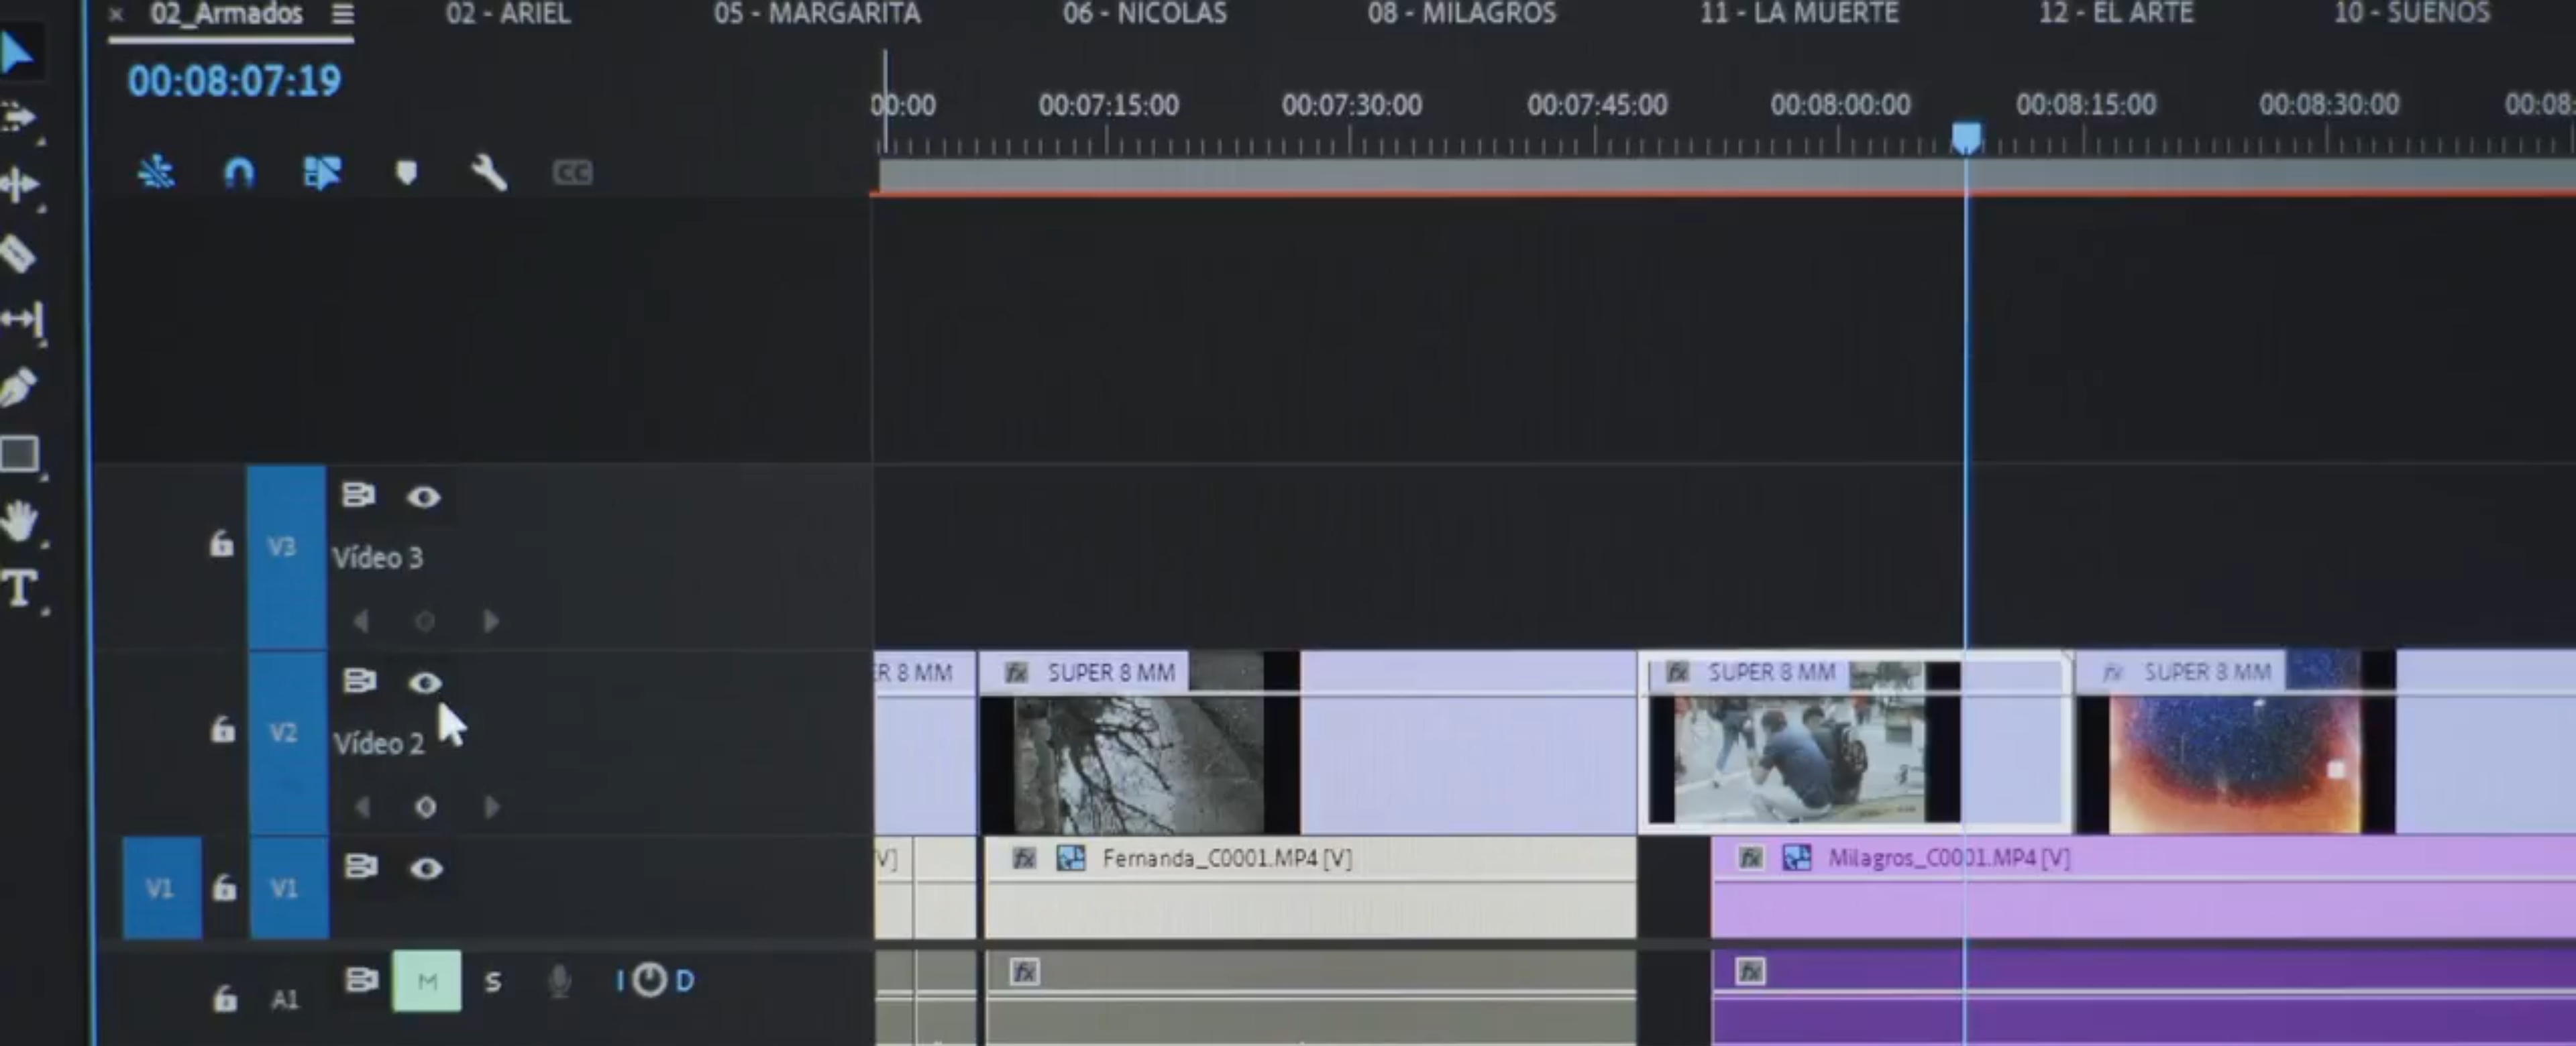Click 00:08:15:00 mark on time ruler
Image resolution: width=2576 pixels, height=1046 pixels.
click(x=2086, y=105)
